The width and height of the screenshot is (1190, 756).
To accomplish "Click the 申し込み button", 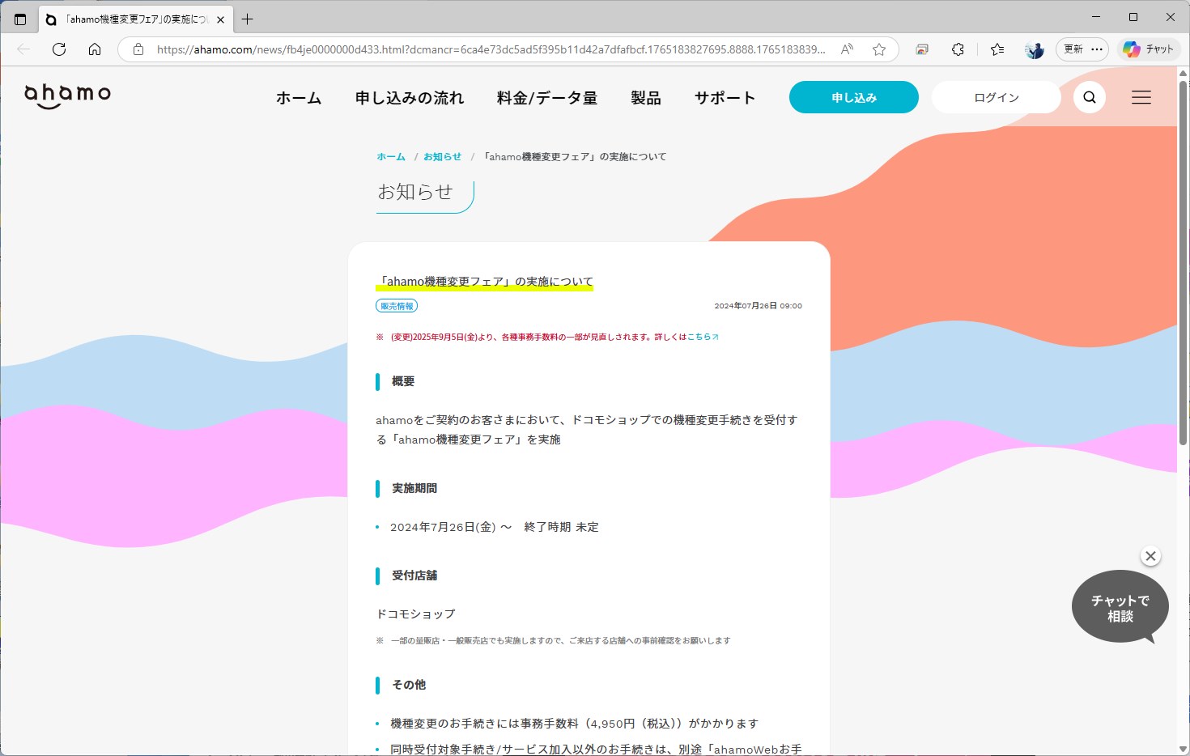I will 853,96.
